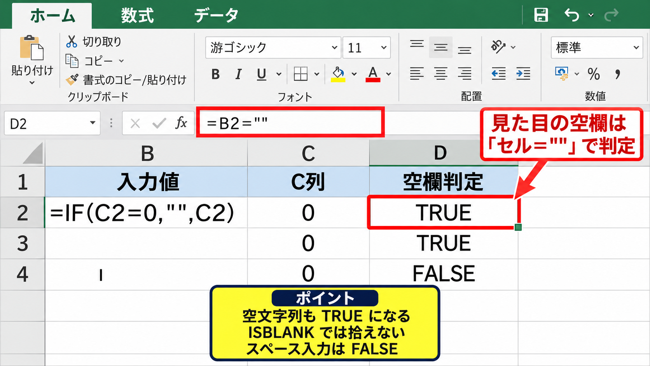The width and height of the screenshot is (650, 366).
Task: Align text right
Action: (464, 74)
